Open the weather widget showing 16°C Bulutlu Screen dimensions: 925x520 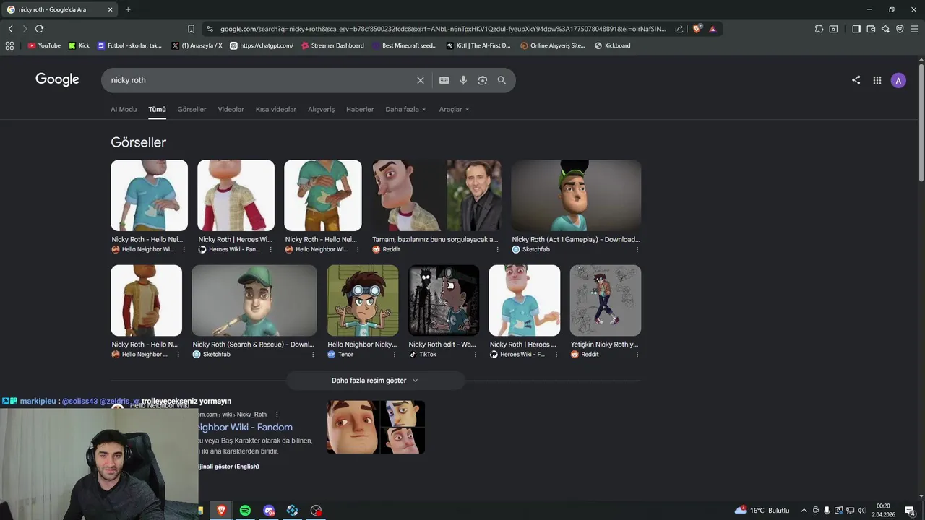(x=762, y=511)
